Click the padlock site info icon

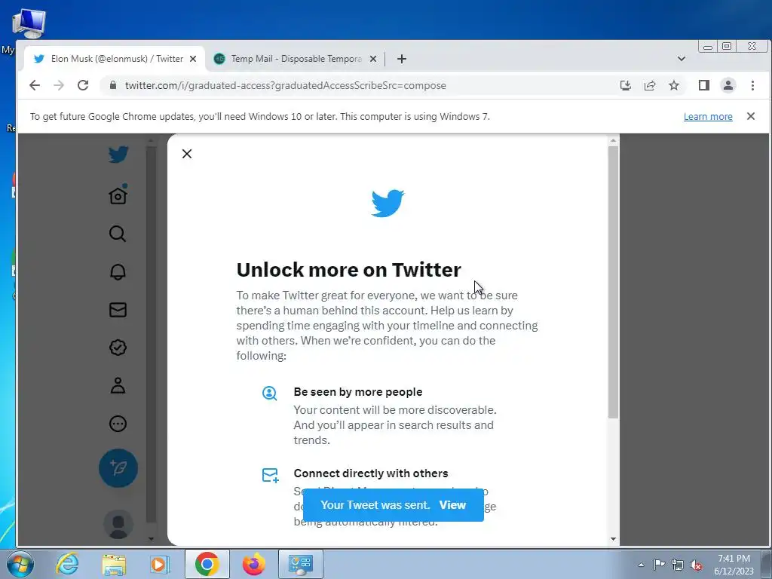(113, 85)
